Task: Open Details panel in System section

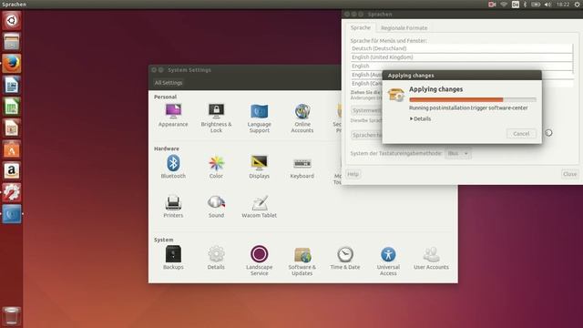Action: tap(216, 258)
